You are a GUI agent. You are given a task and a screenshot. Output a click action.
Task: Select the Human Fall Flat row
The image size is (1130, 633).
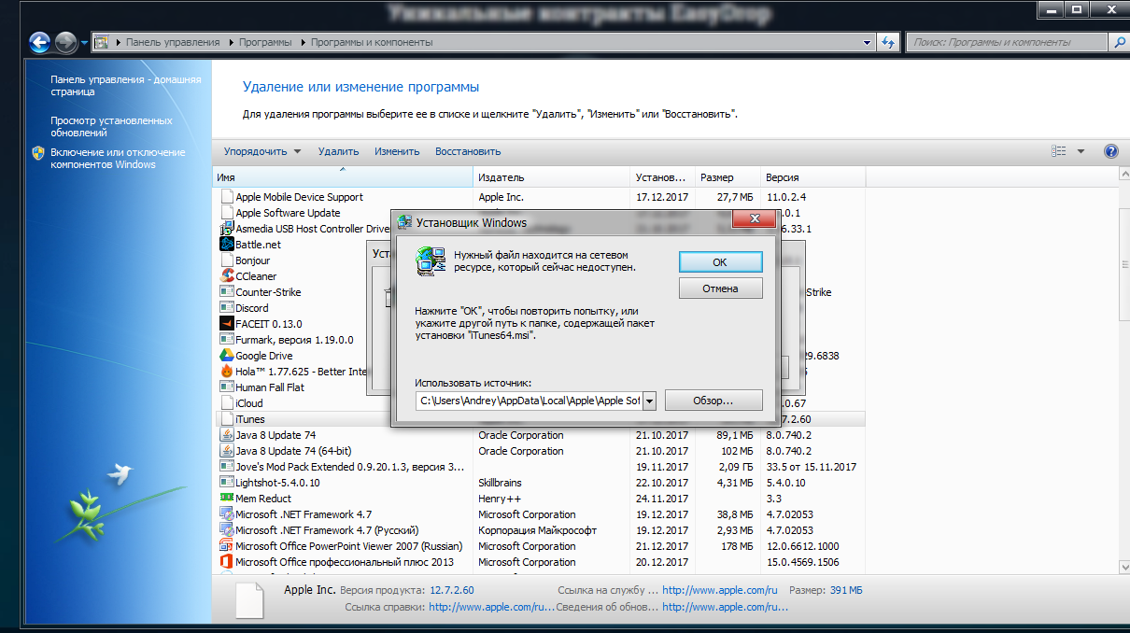[541, 387]
